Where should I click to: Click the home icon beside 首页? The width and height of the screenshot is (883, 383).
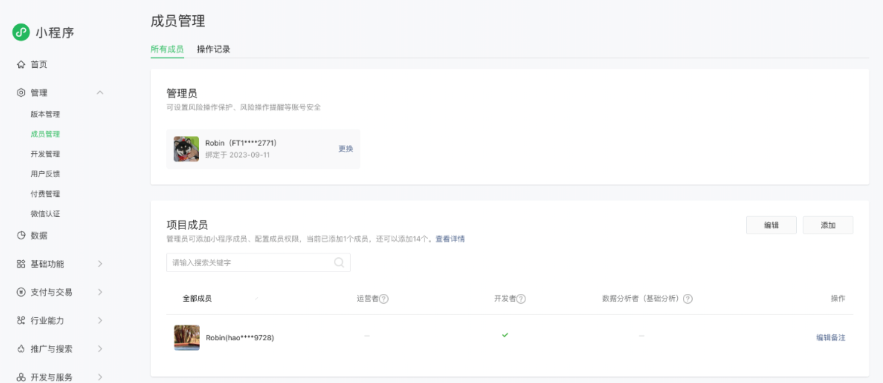click(21, 64)
